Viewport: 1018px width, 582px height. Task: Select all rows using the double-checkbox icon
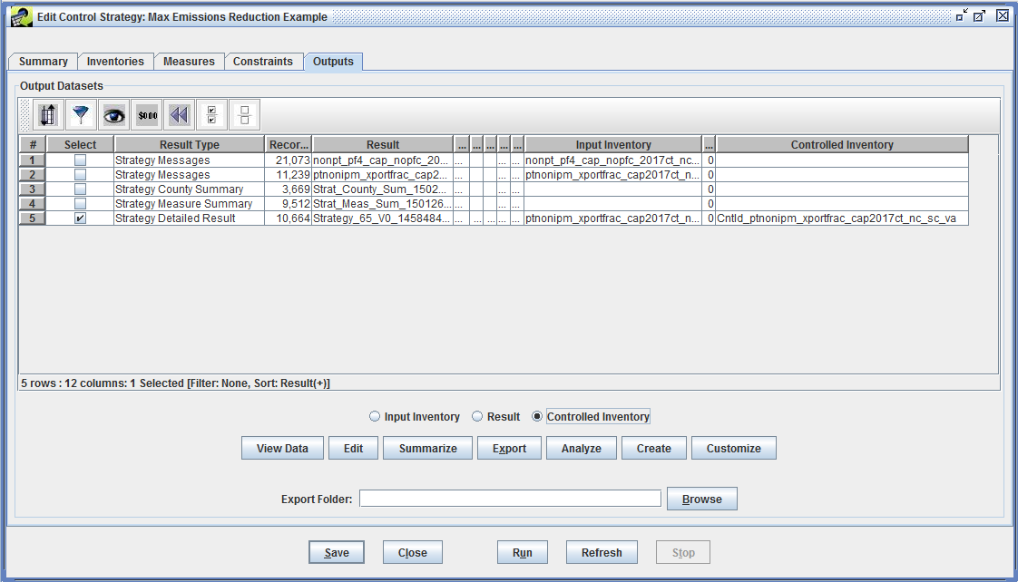(210, 114)
